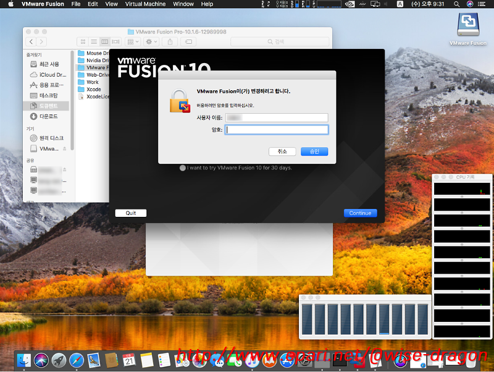
Task: Open the Finder action gear dropdown
Action: coord(151,41)
